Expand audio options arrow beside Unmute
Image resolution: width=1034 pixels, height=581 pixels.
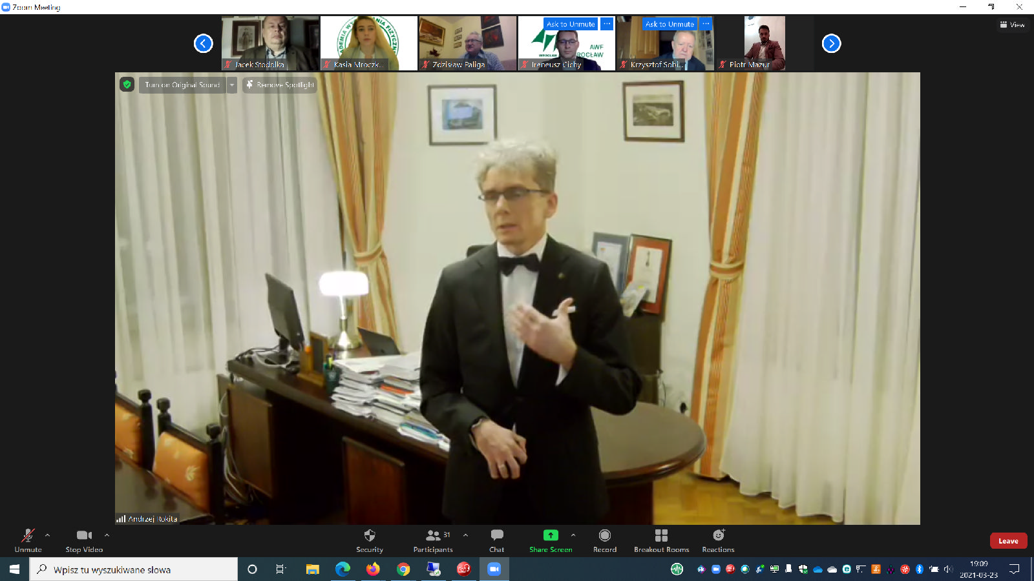[x=47, y=535]
